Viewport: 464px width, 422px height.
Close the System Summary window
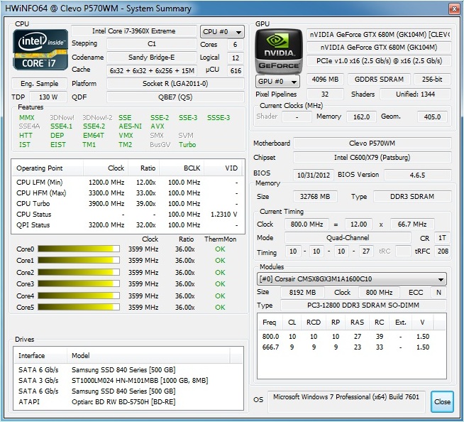pos(454,9)
